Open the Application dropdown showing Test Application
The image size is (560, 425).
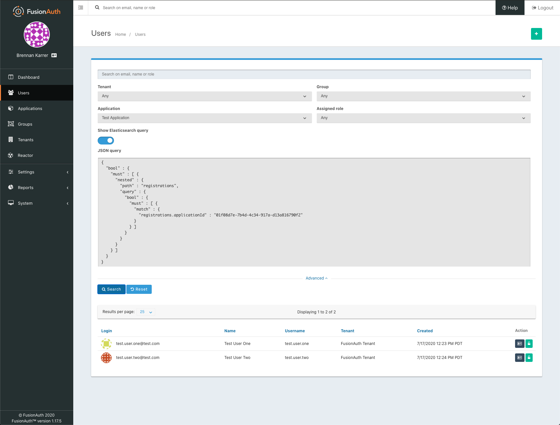[204, 118]
